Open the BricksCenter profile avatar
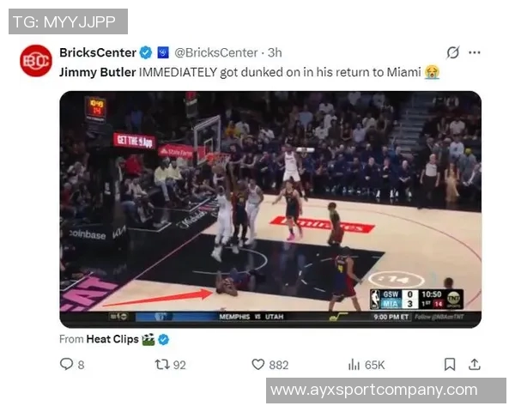Image resolution: width=515 pixels, height=412 pixels. (36, 61)
